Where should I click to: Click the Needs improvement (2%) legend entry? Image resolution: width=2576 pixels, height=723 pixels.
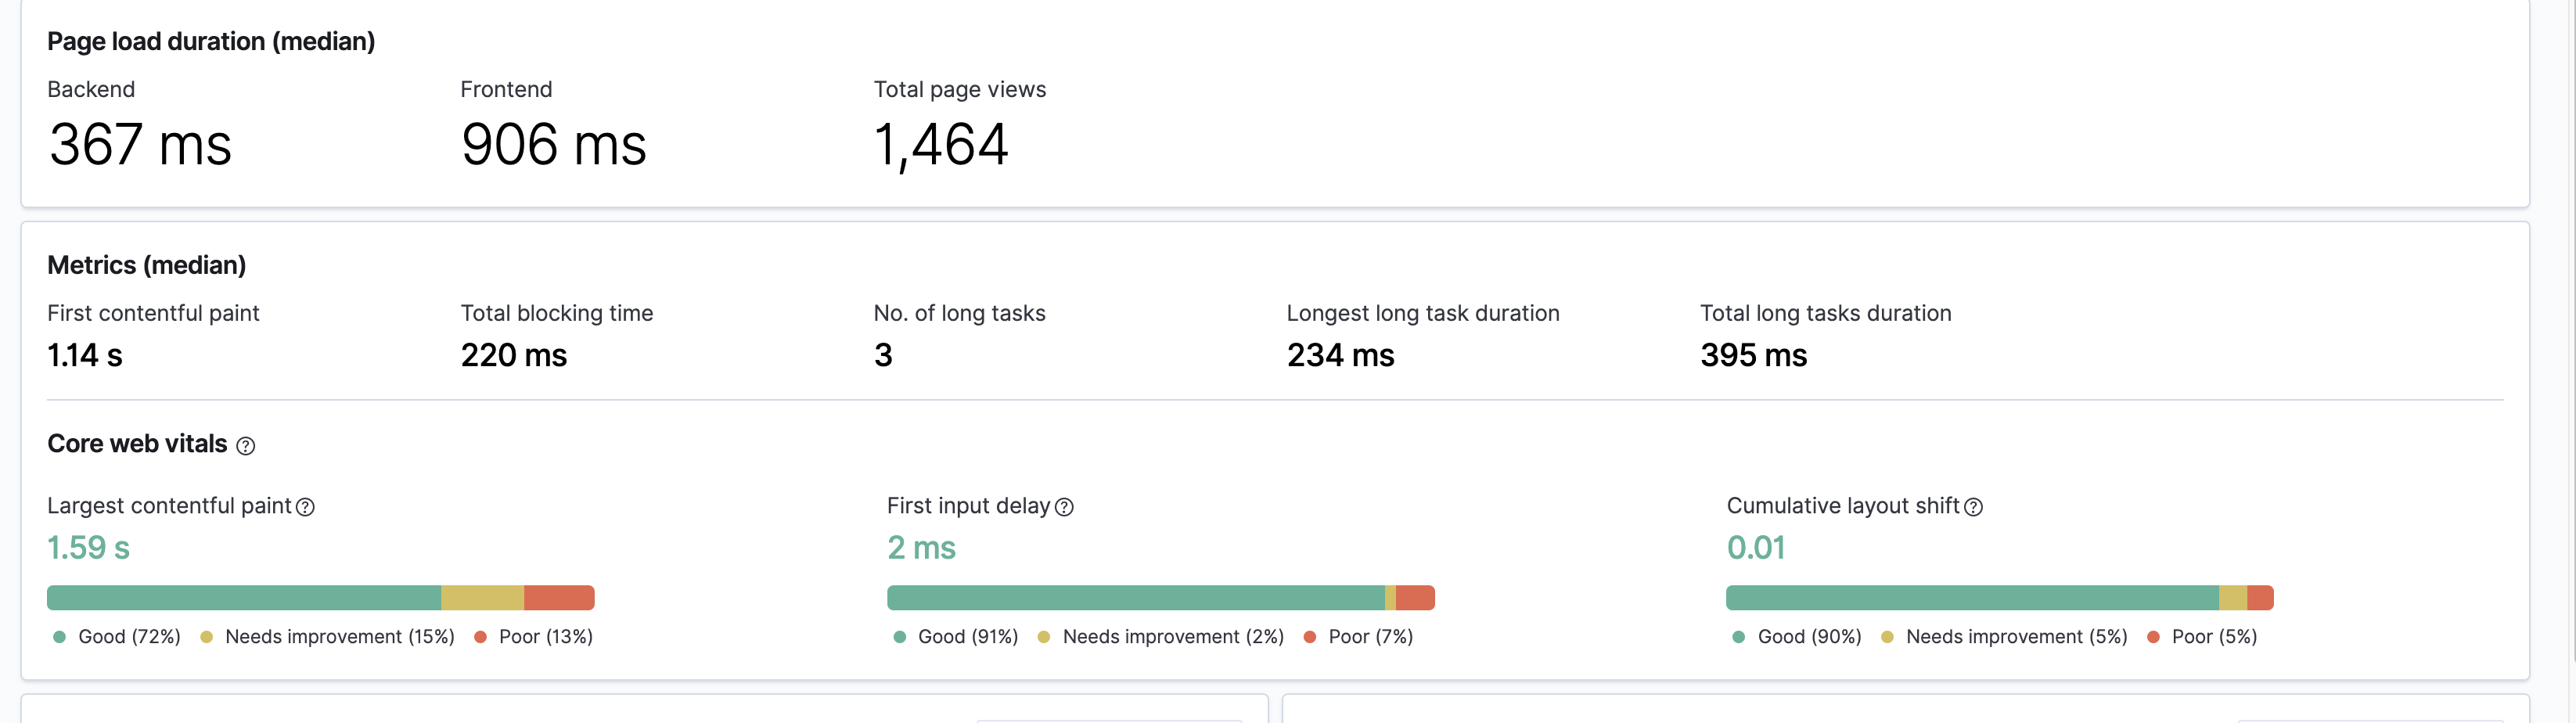tap(1161, 637)
